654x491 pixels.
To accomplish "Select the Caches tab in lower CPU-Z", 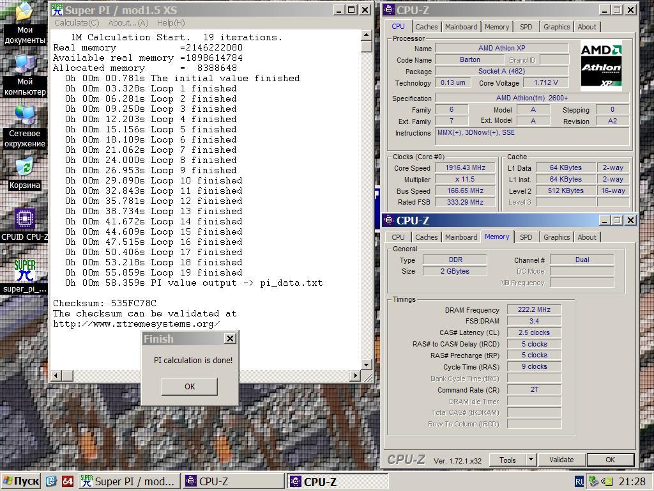I will [x=426, y=237].
